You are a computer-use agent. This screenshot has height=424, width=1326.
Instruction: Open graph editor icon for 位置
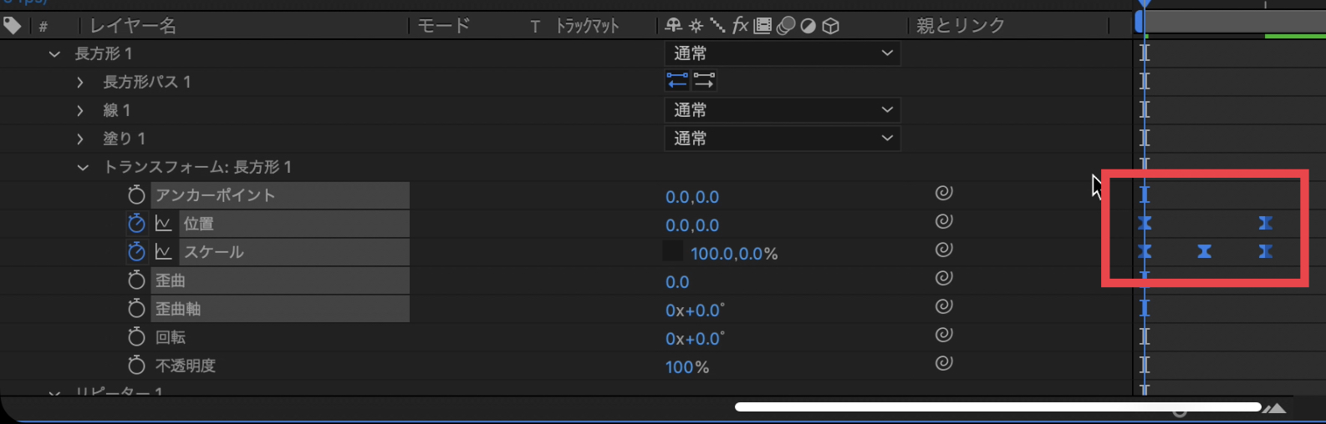tap(164, 224)
